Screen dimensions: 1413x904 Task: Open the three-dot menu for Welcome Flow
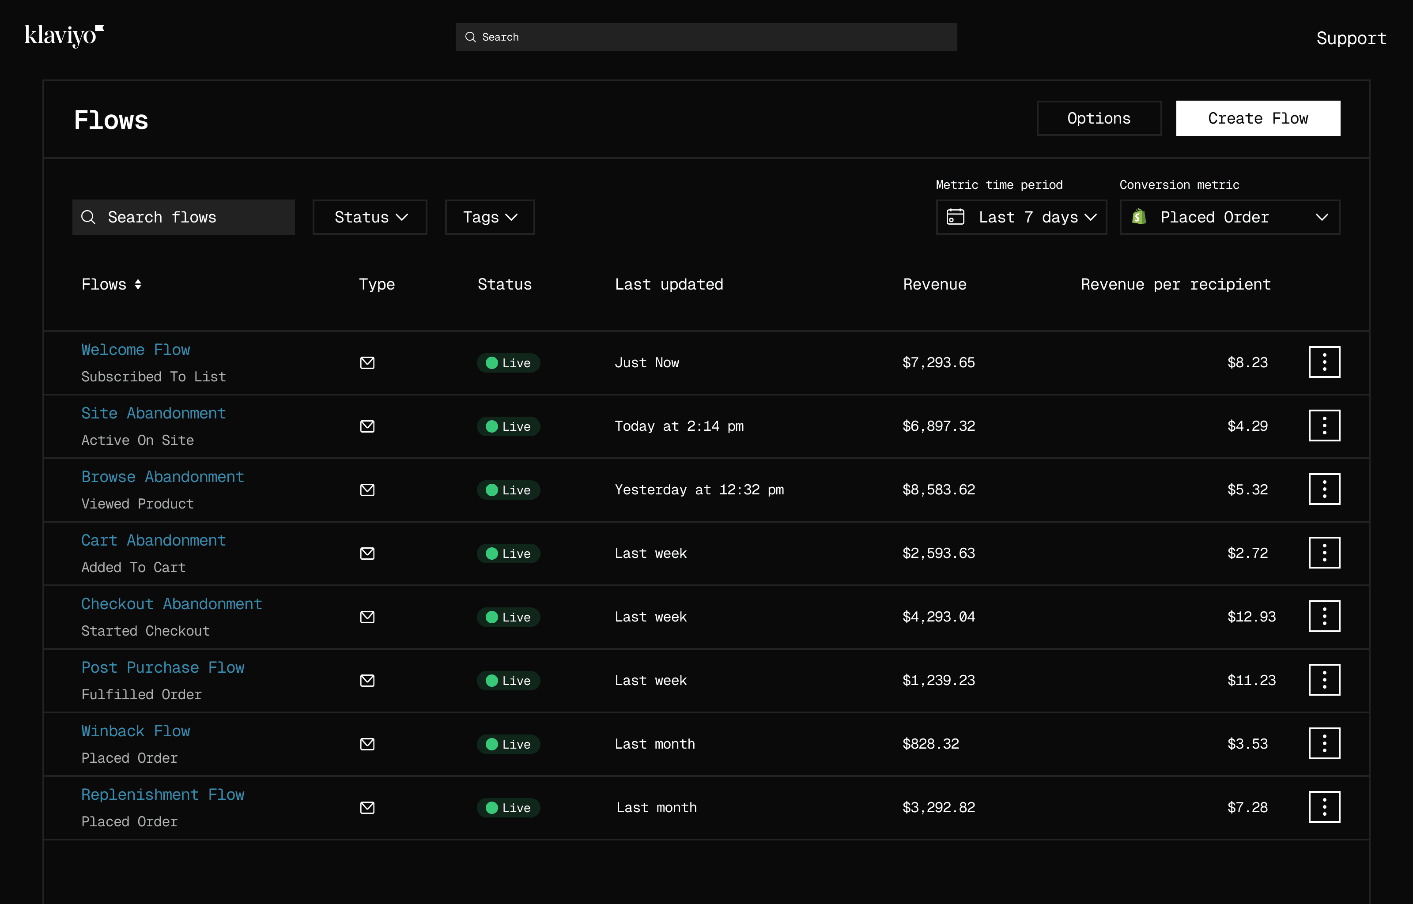pos(1324,362)
